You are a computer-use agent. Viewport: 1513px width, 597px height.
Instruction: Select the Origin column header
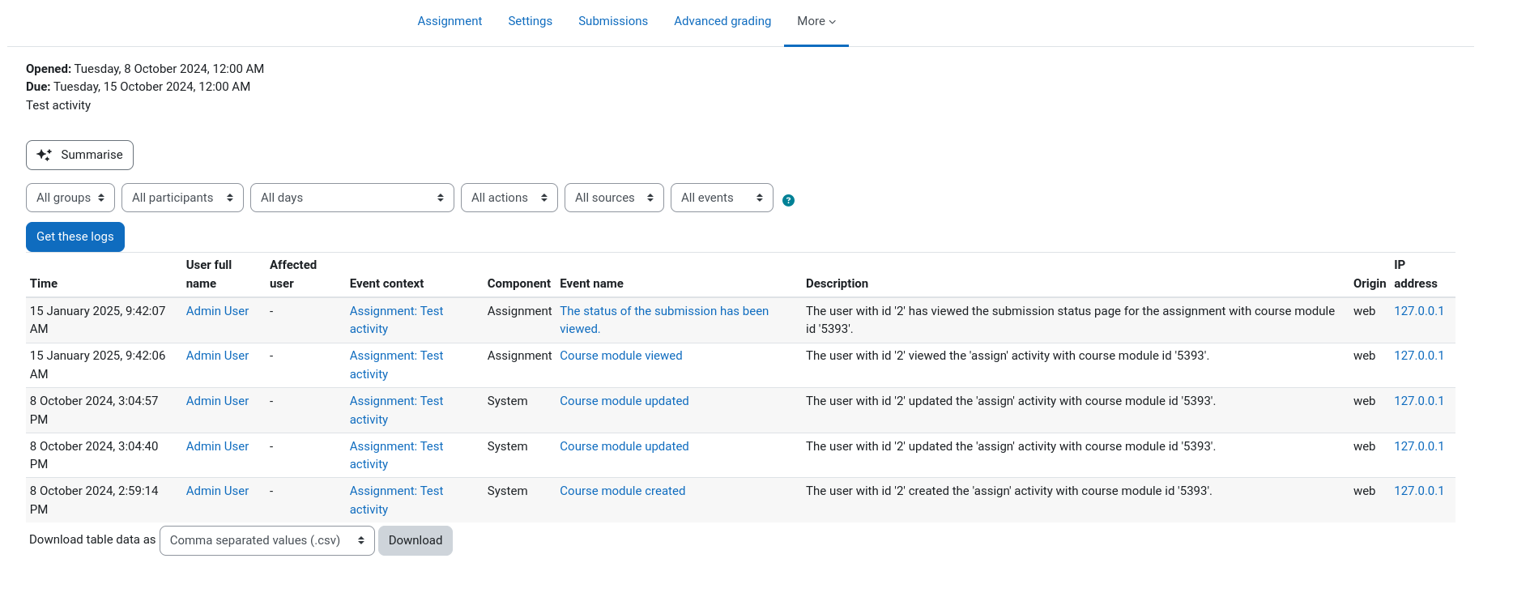point(1370,284)
